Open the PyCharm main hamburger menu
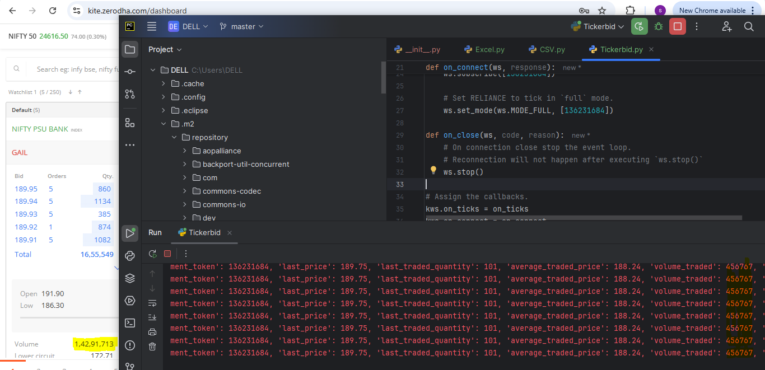765x370 pixels. 151,26
